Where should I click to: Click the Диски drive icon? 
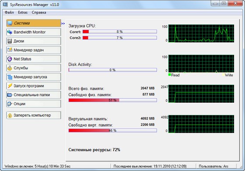click(x=10, y=41)
